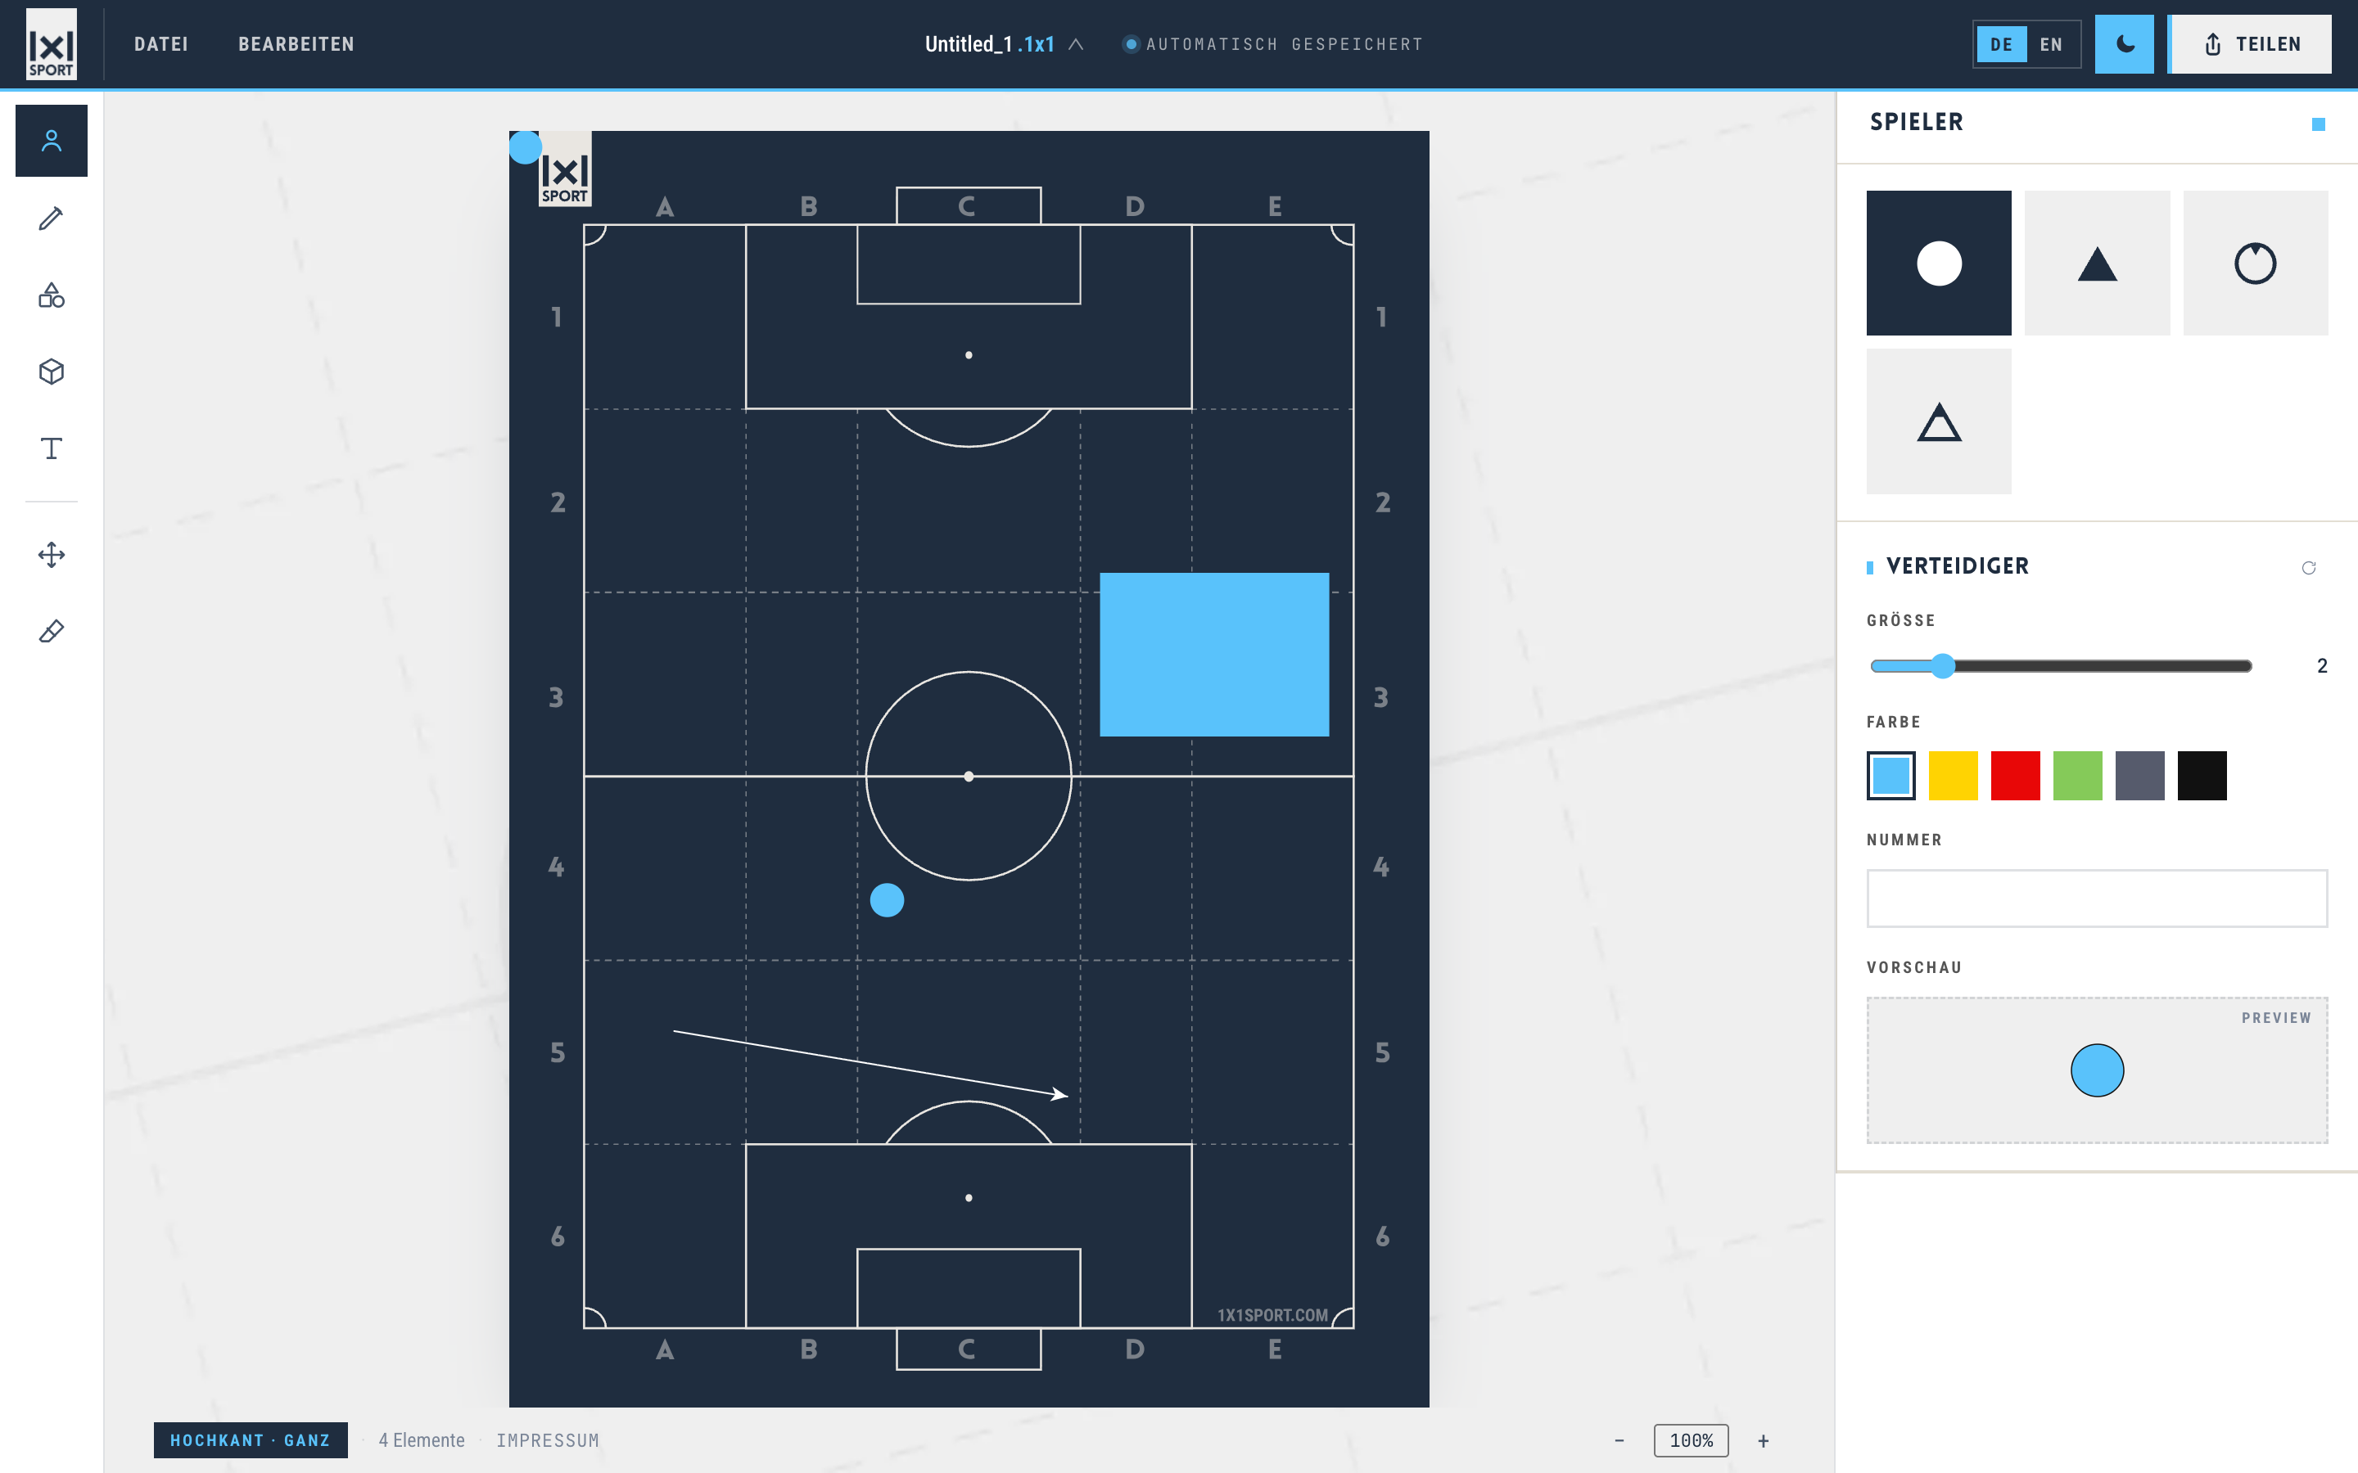Activate the Move tool

tap(52, 556)
